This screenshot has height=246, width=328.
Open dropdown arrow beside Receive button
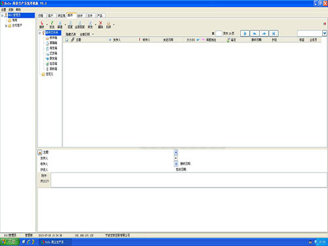coord(47,24)
